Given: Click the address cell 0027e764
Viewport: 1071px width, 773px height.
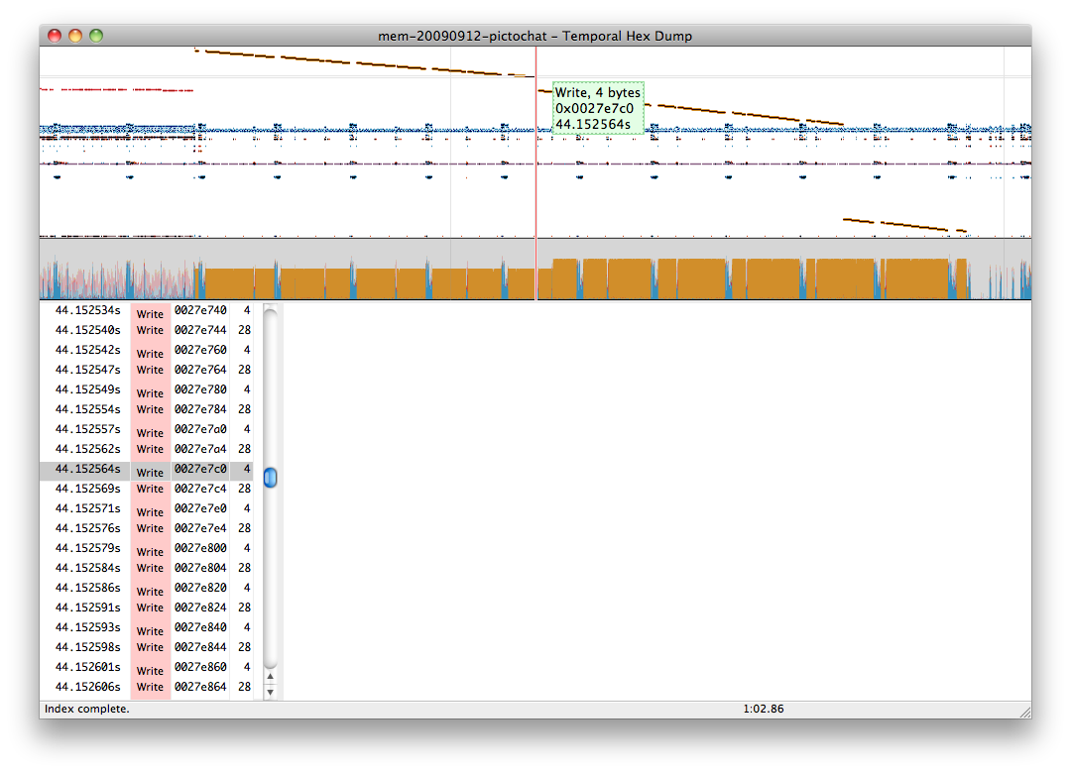Looking at the screenshot, I should (x=200, y=370).
